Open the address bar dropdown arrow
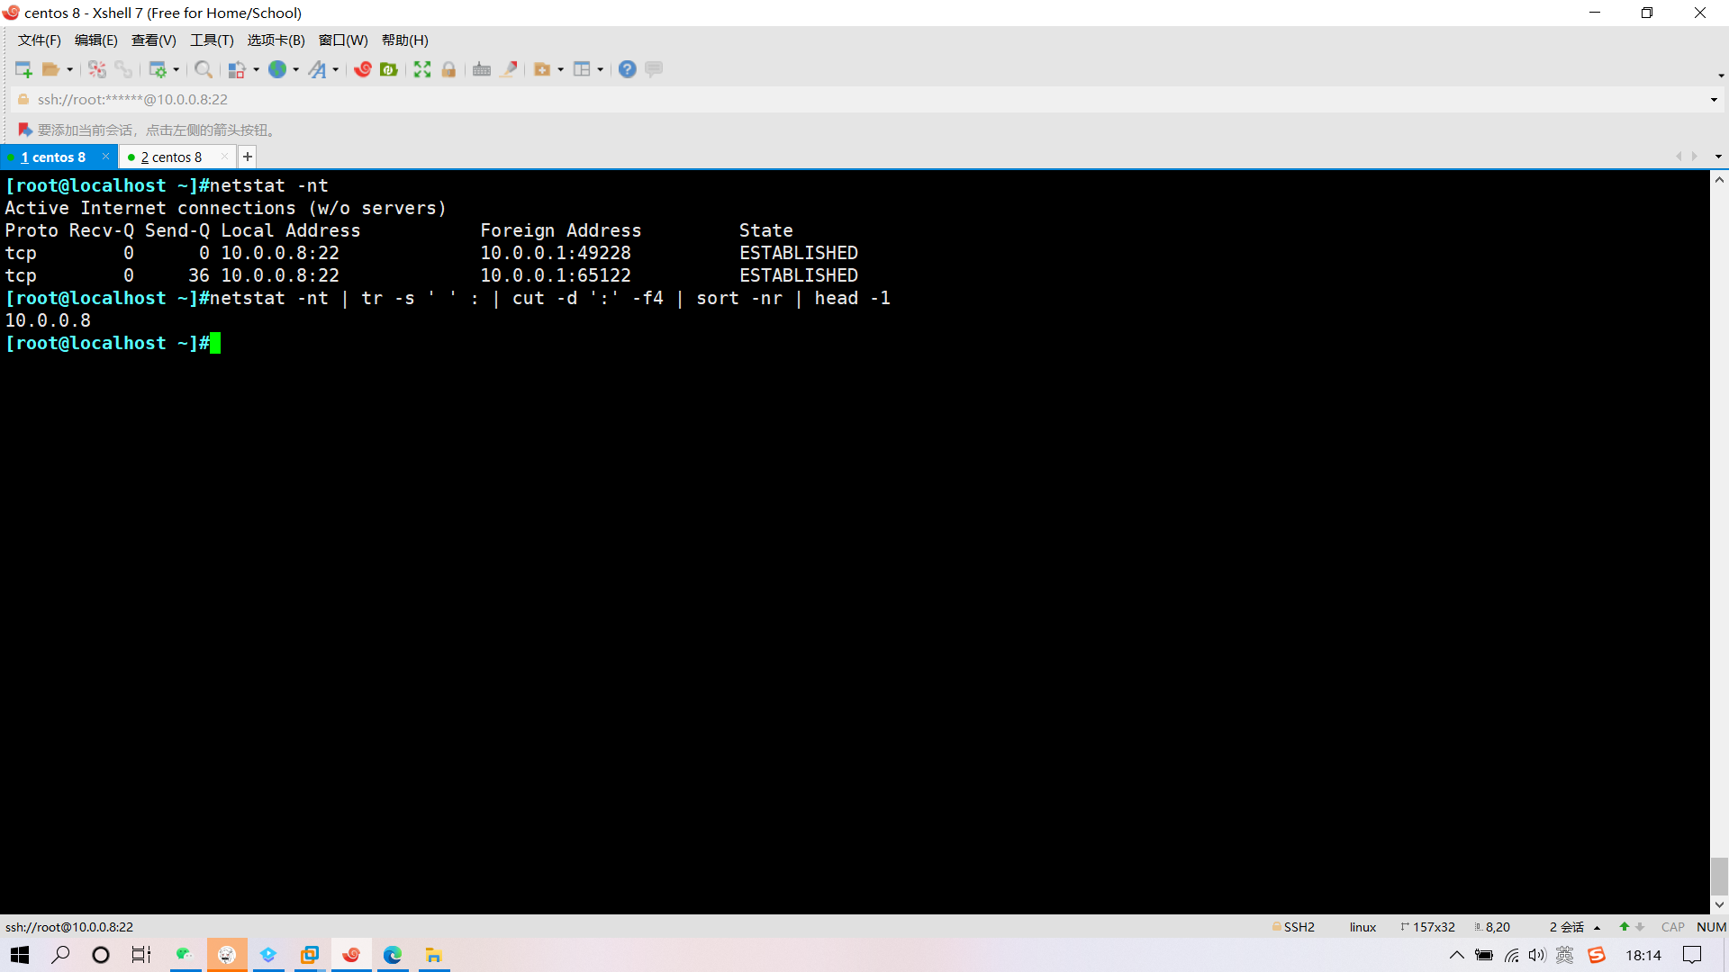1729x972 pixels. tap(1714, 100)
